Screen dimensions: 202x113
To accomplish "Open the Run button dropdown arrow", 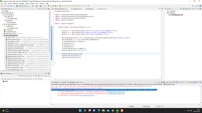I will 38,6.
